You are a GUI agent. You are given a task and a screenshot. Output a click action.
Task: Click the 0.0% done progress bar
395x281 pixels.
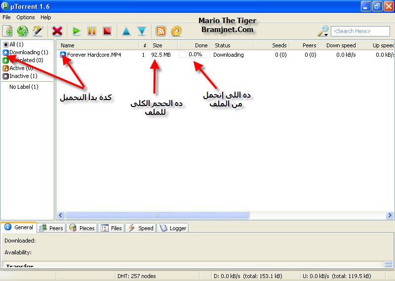tap(194, 55)
